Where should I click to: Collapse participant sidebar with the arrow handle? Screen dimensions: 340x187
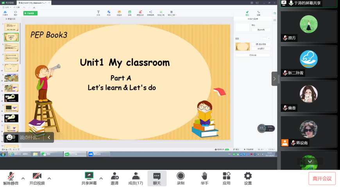274,79
